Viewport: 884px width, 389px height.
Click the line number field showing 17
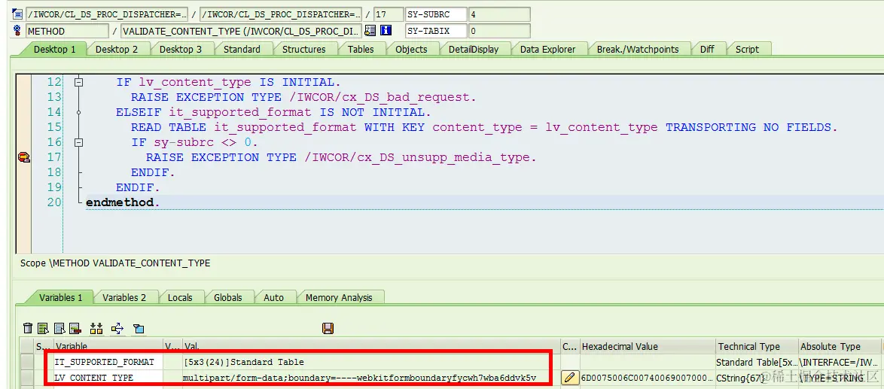pos(389,14)
